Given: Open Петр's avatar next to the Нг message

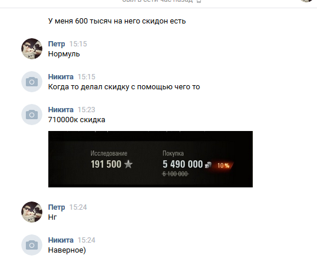Looking at the screenshot, I should pyautogui.click(x=32, y=212).
